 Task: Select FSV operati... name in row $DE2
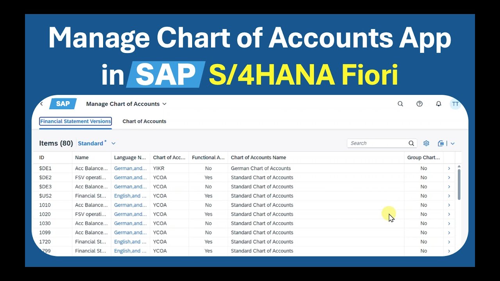click(91, 178)
